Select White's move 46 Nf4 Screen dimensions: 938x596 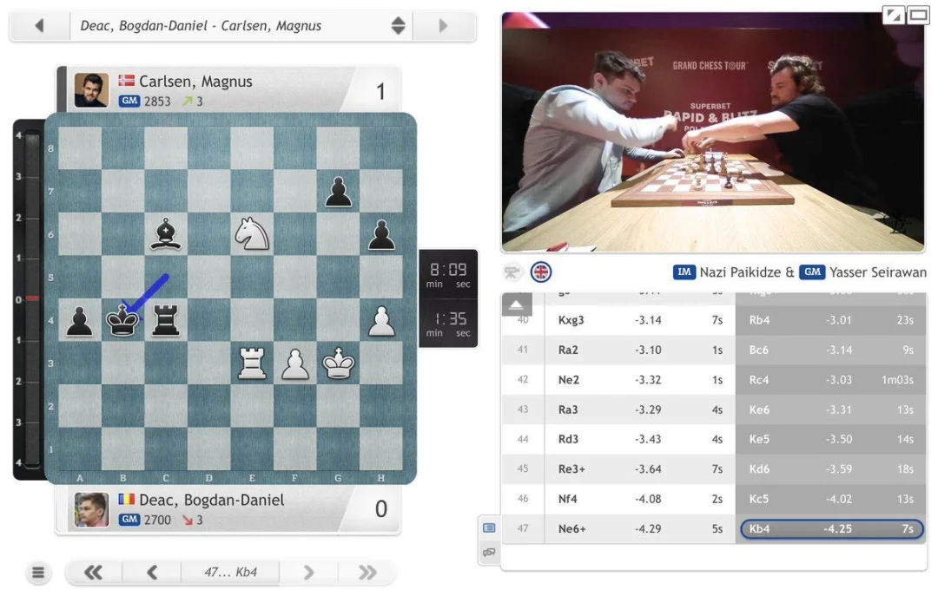click(639, 499)
